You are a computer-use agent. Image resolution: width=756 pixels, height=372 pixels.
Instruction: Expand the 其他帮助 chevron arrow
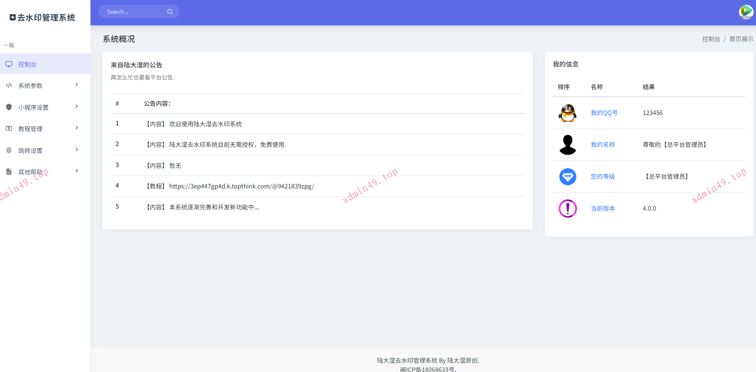(77, 171)
